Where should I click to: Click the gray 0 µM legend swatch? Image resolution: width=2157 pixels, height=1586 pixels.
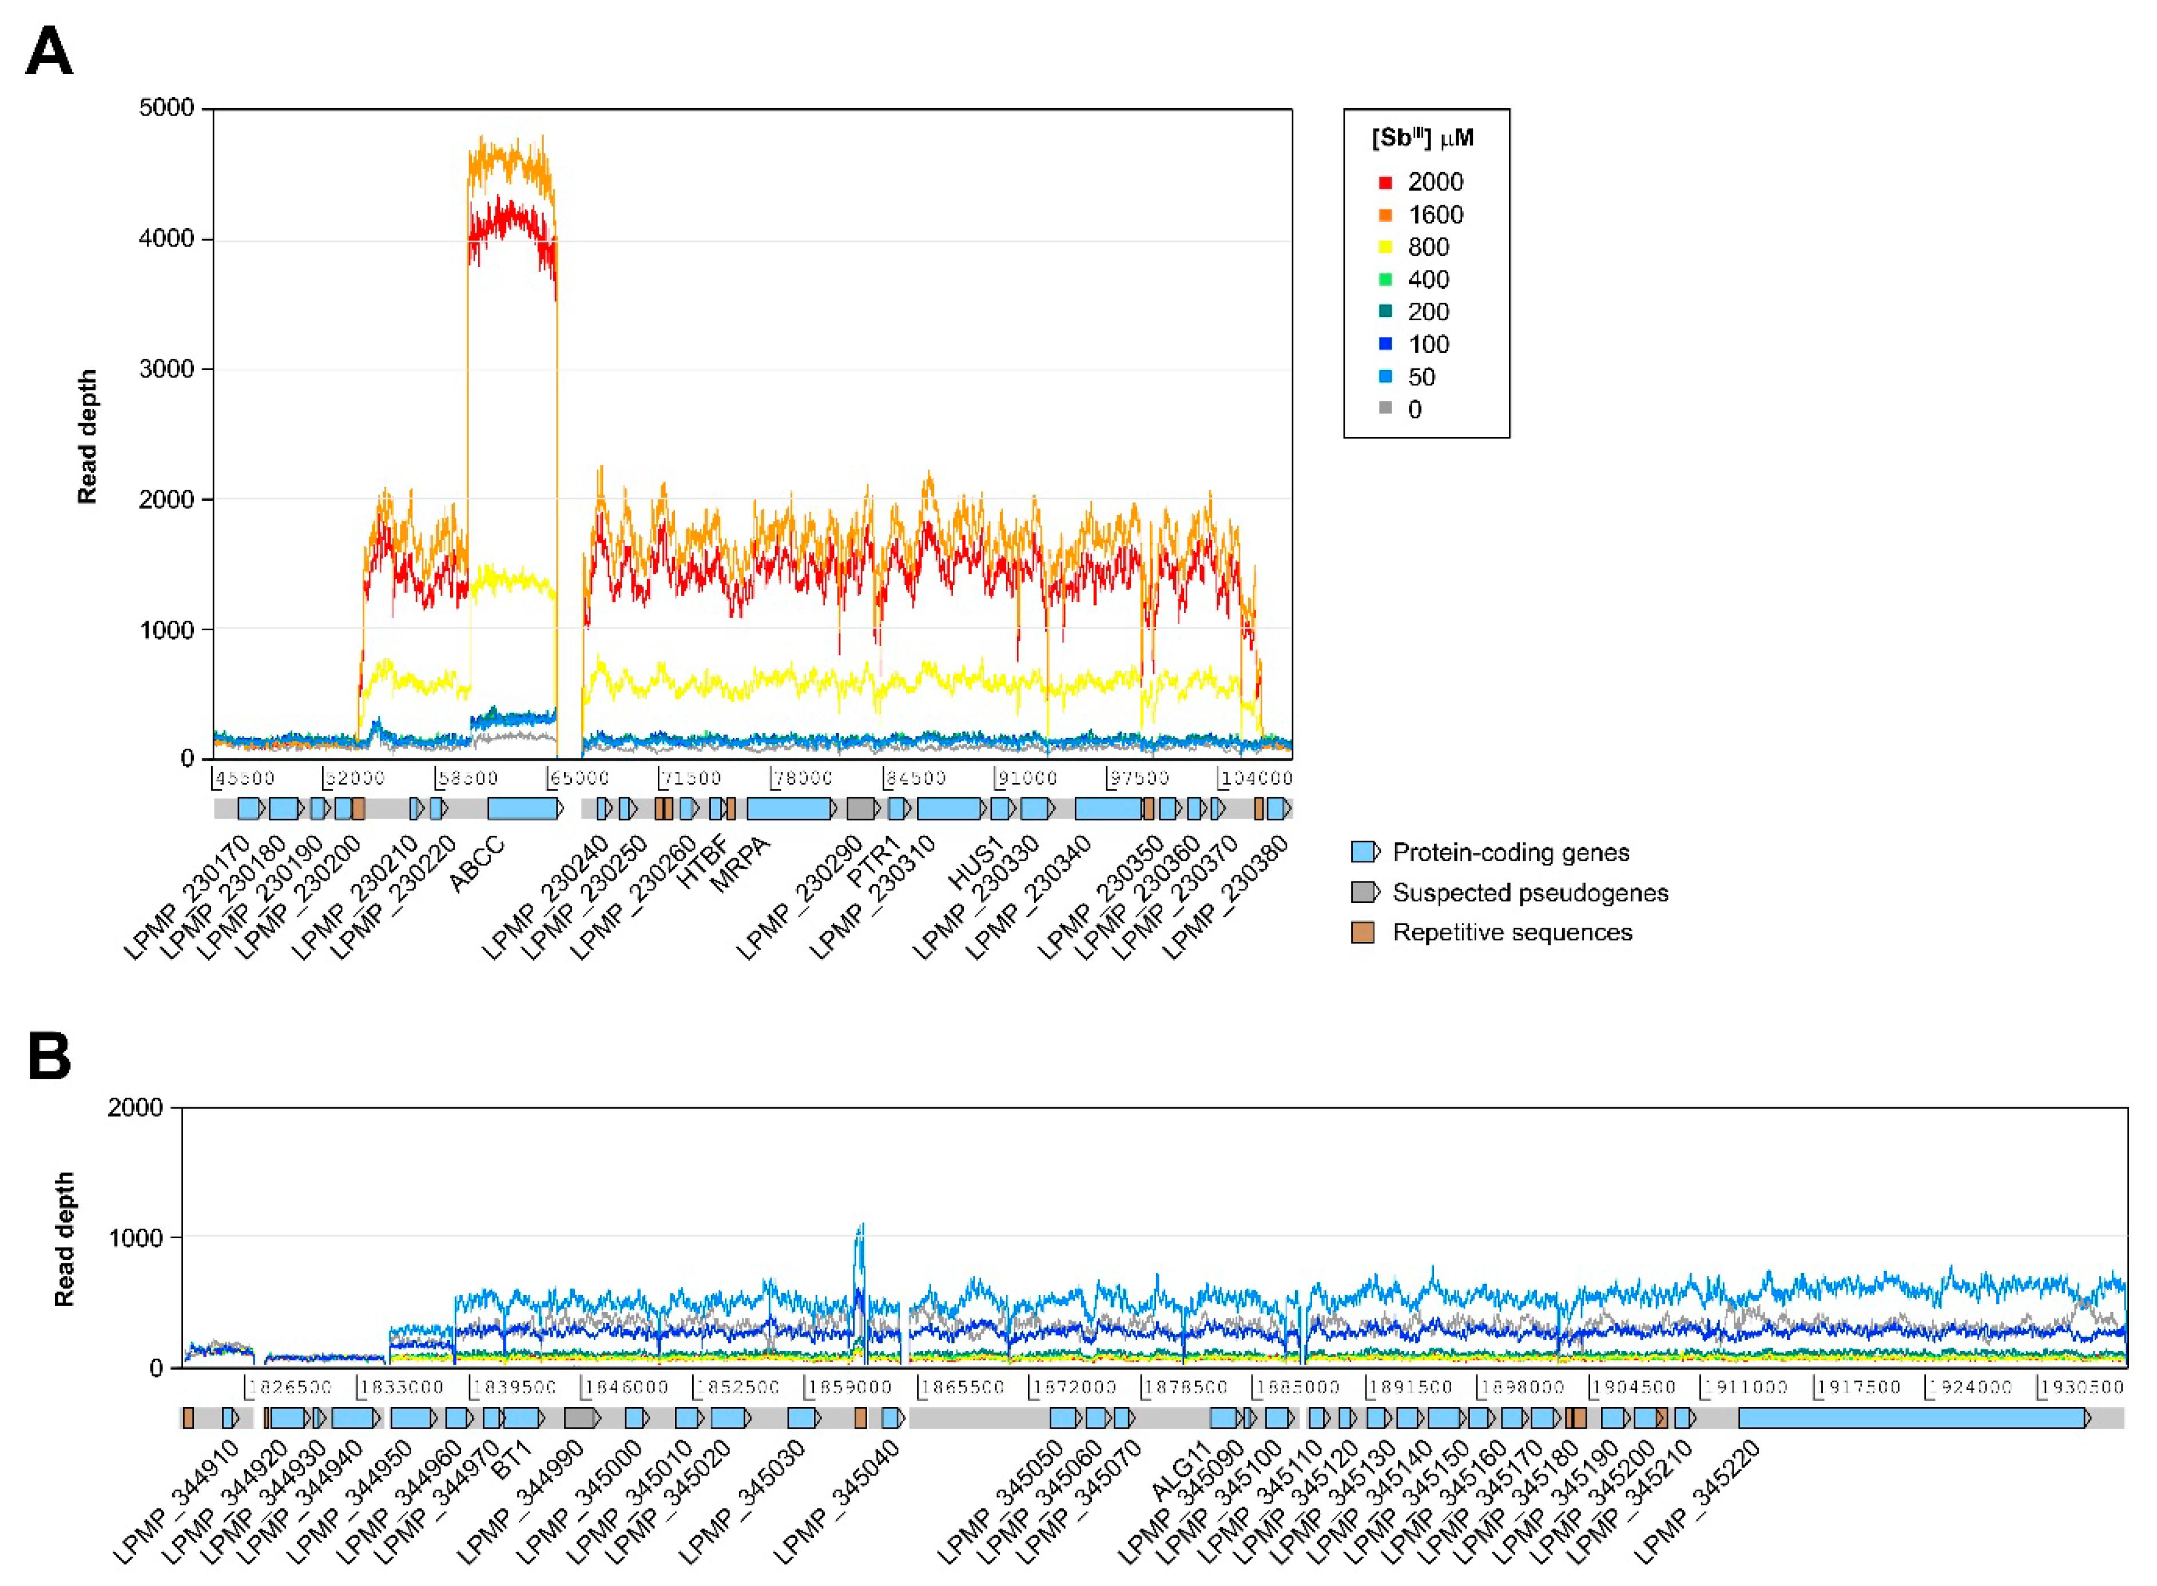pos(1385,408)
